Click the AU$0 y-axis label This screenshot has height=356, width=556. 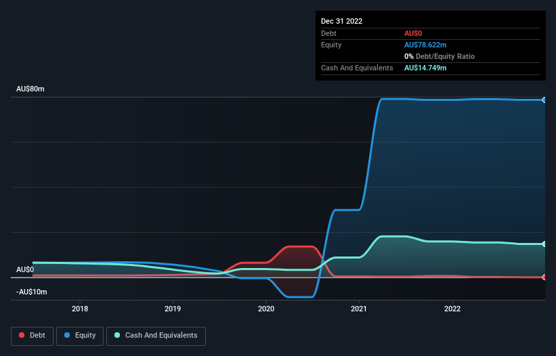click(25, 269)
